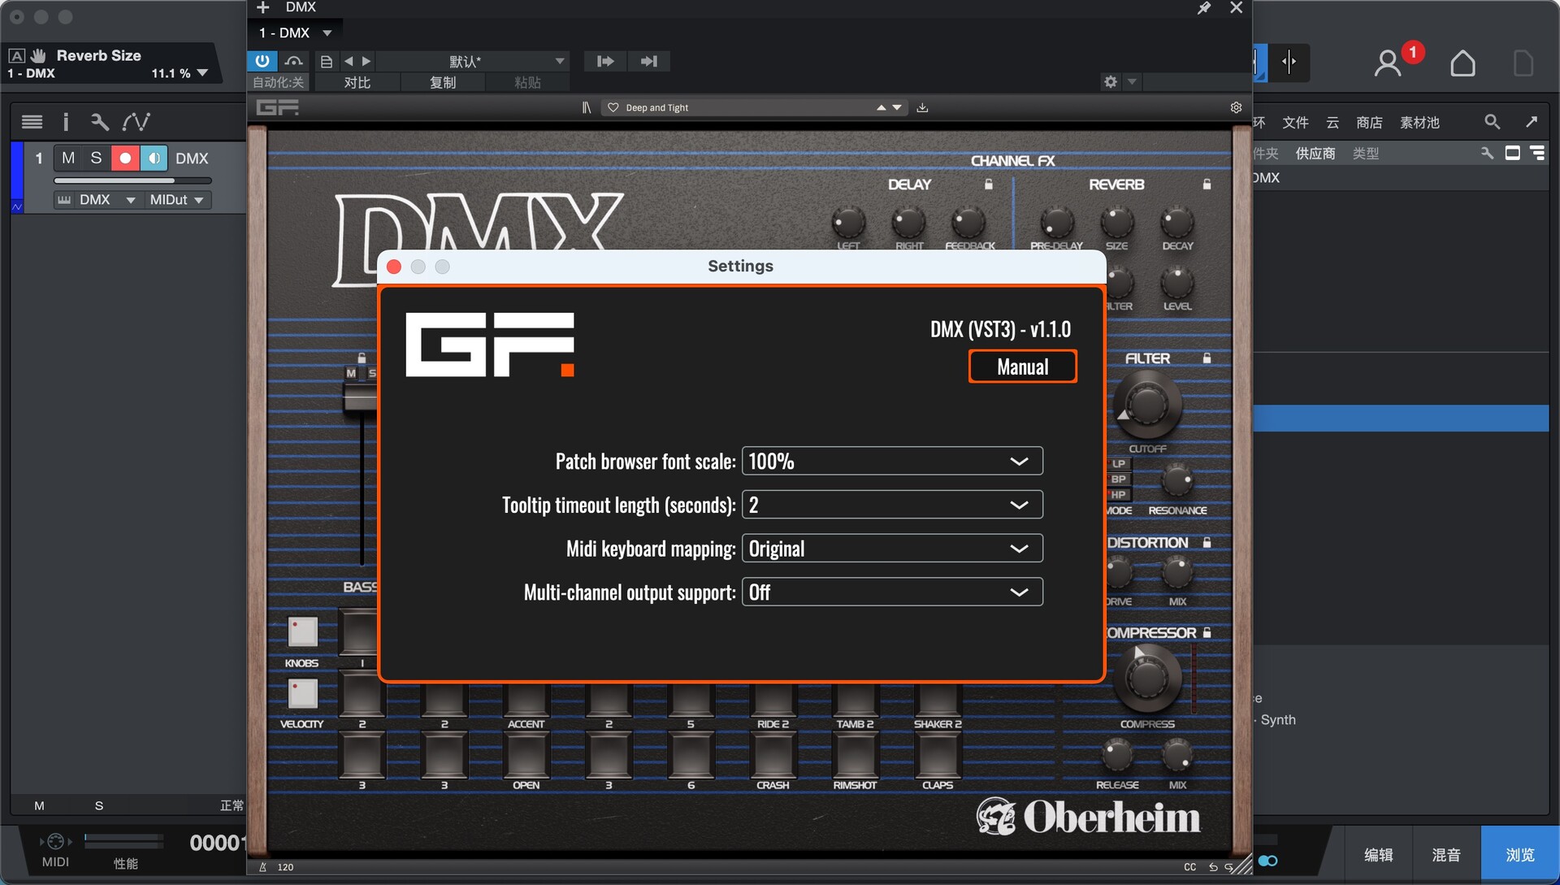The image size is (1560, 885).
Task: Expand Midi keyboard mapping dropdown
Action: [891, 549]
